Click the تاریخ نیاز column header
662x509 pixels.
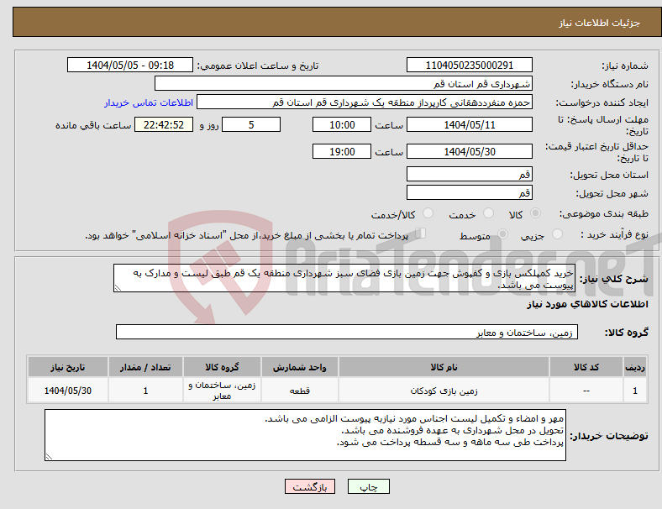[68, 367]
